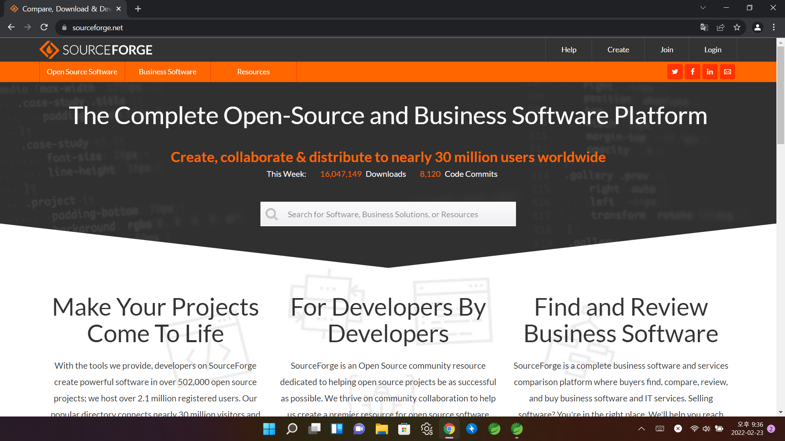Bookmark this page with the star icon

[737, 27]
